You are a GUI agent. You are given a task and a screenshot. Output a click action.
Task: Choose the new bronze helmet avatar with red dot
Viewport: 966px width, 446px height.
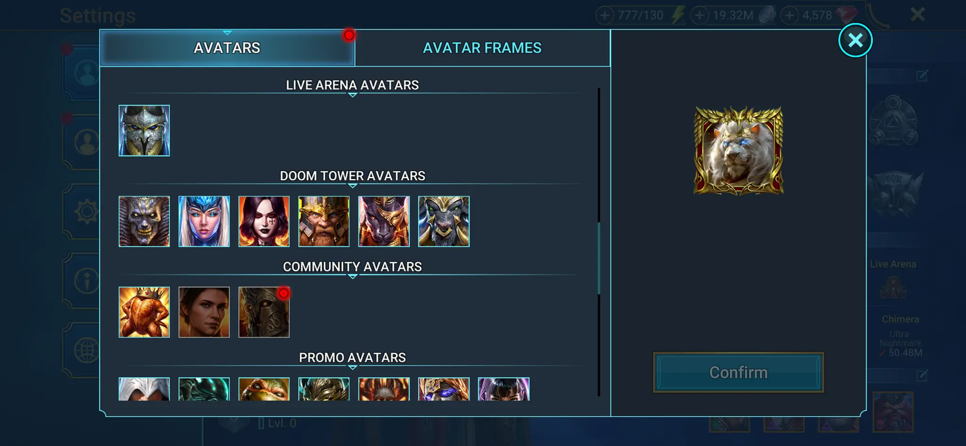264,312
